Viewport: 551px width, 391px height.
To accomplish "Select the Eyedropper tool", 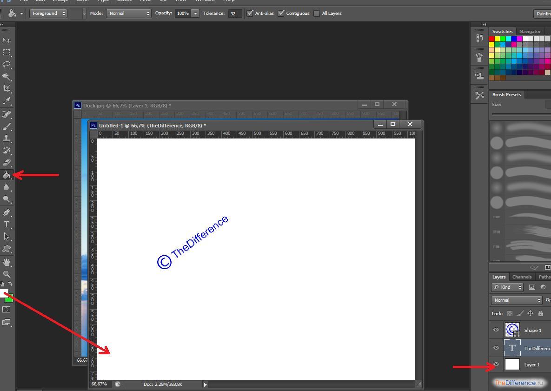I will pyautogui.click(x=7, y=101).
